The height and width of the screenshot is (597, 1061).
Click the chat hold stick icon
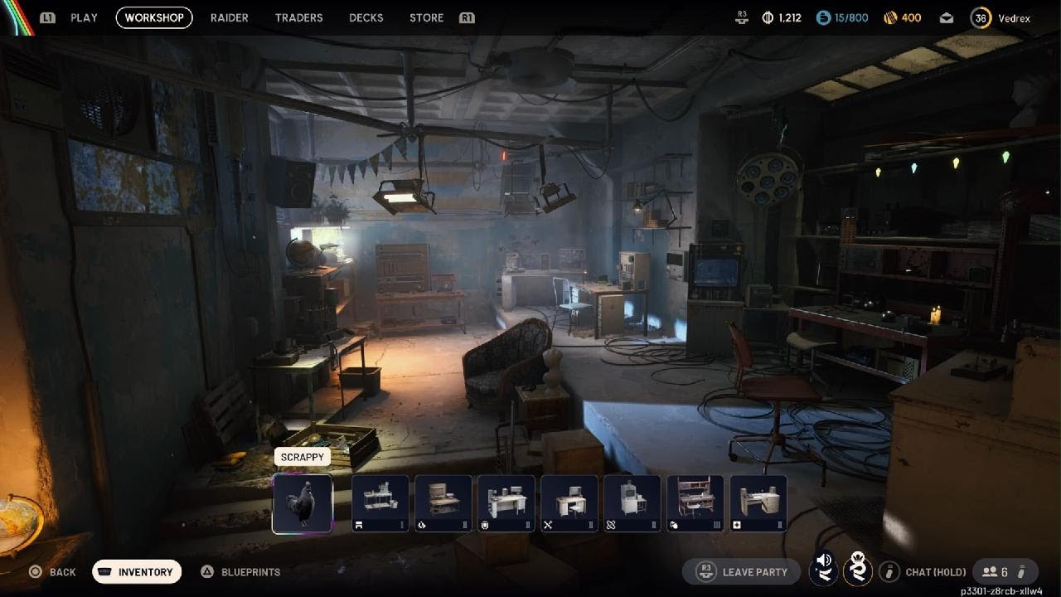(889, 571)
